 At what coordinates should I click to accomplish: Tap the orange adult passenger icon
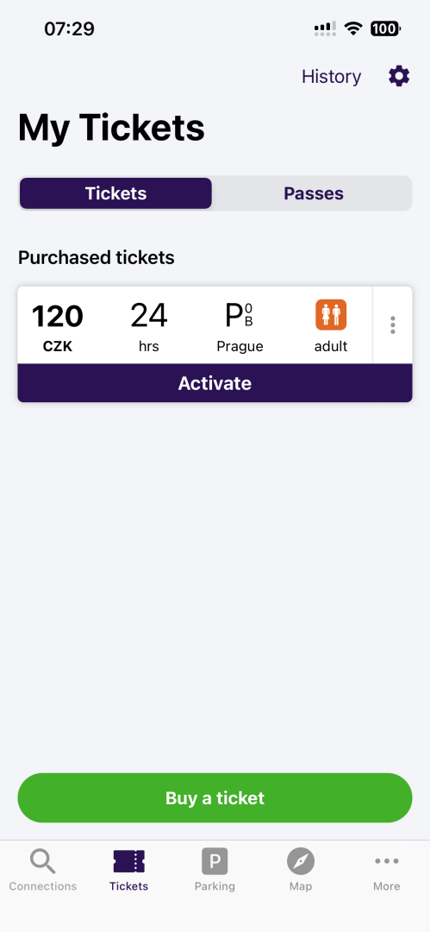(x=331, y=315)
